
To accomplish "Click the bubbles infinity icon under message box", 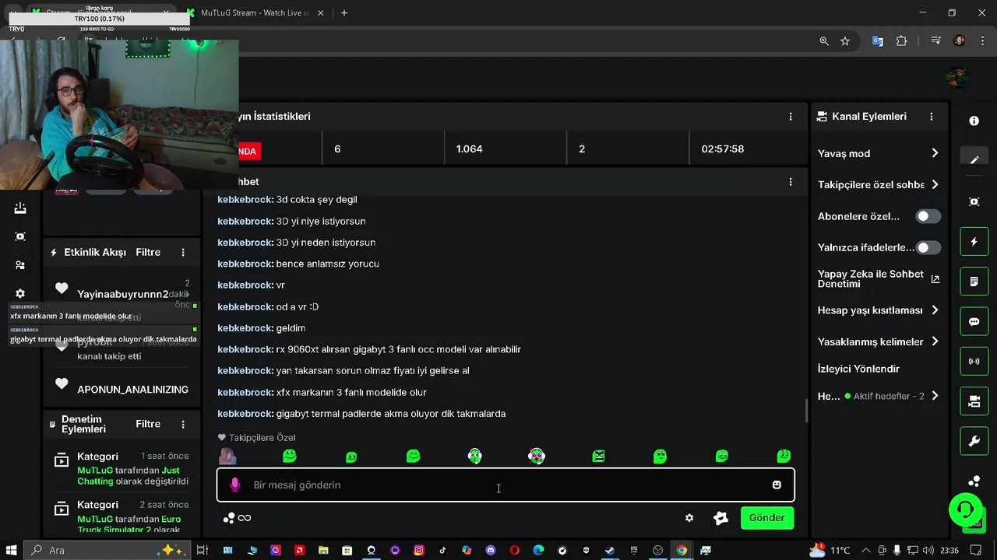I will click(237, 518).
